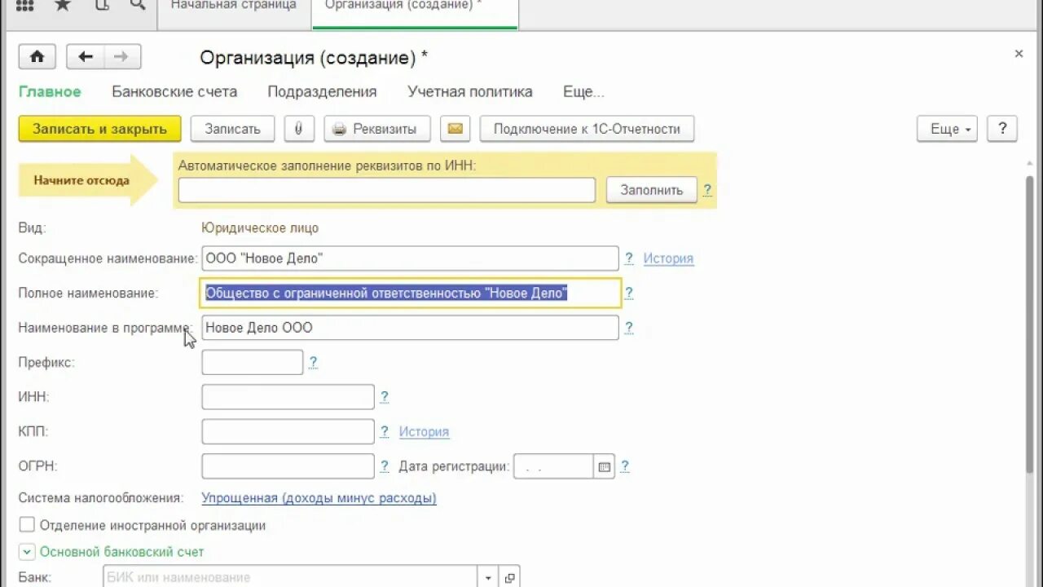The image size is (1043, 587).
Task: Open the calendar picker for Дата регистрации
Action: coord(604,467)
